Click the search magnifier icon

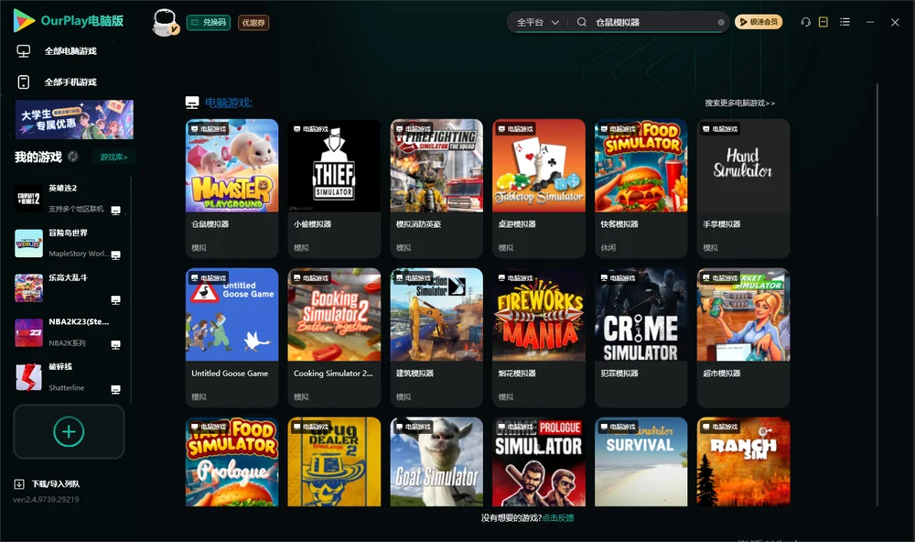click(581, 22)
